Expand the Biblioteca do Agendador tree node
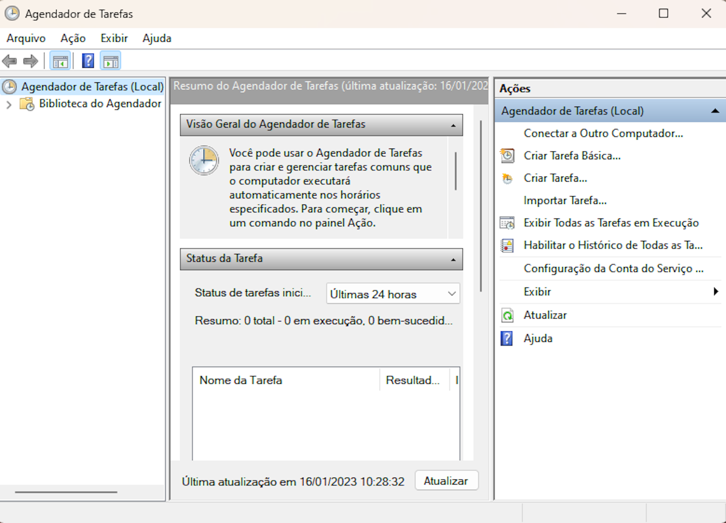Screen dimensions: 726x523 [x=9, y=104]
